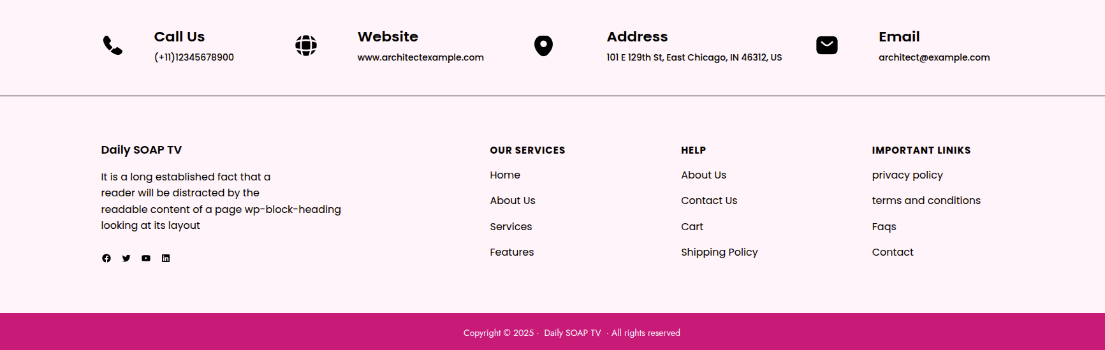The height and width of the screenshot is (350, 1105).
Task: Open the Twitter social icon
Action: (x=126, y=258)
